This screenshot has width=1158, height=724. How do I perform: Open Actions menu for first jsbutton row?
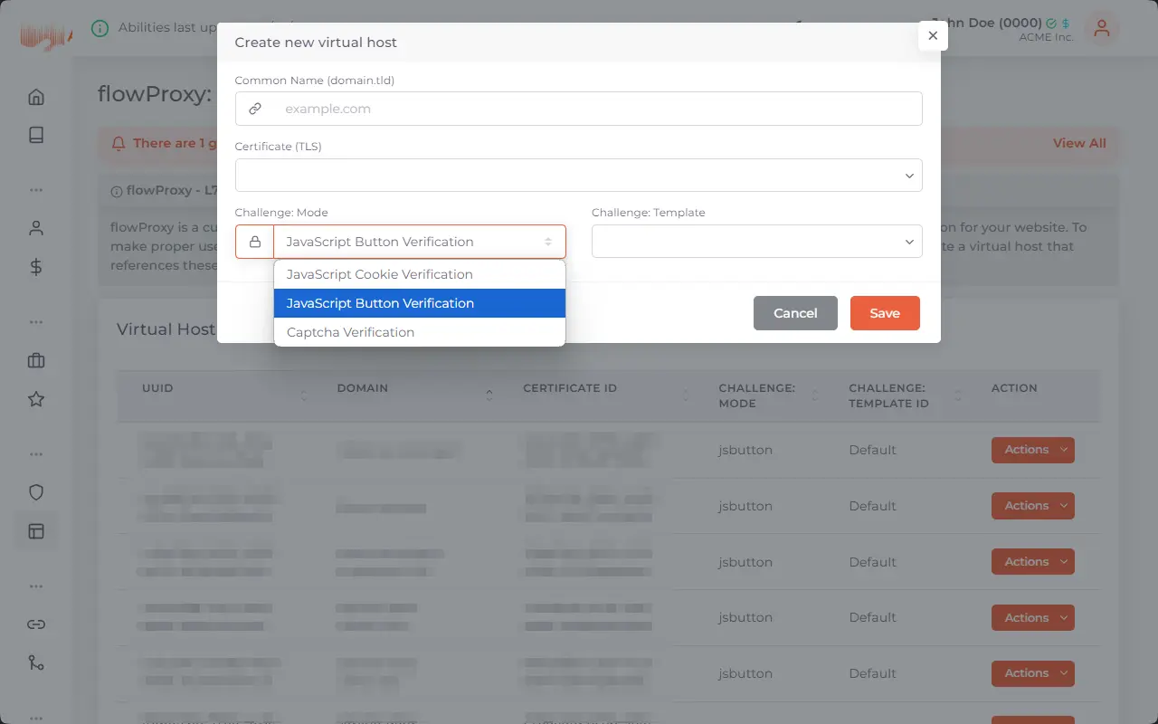[1032, 450]
